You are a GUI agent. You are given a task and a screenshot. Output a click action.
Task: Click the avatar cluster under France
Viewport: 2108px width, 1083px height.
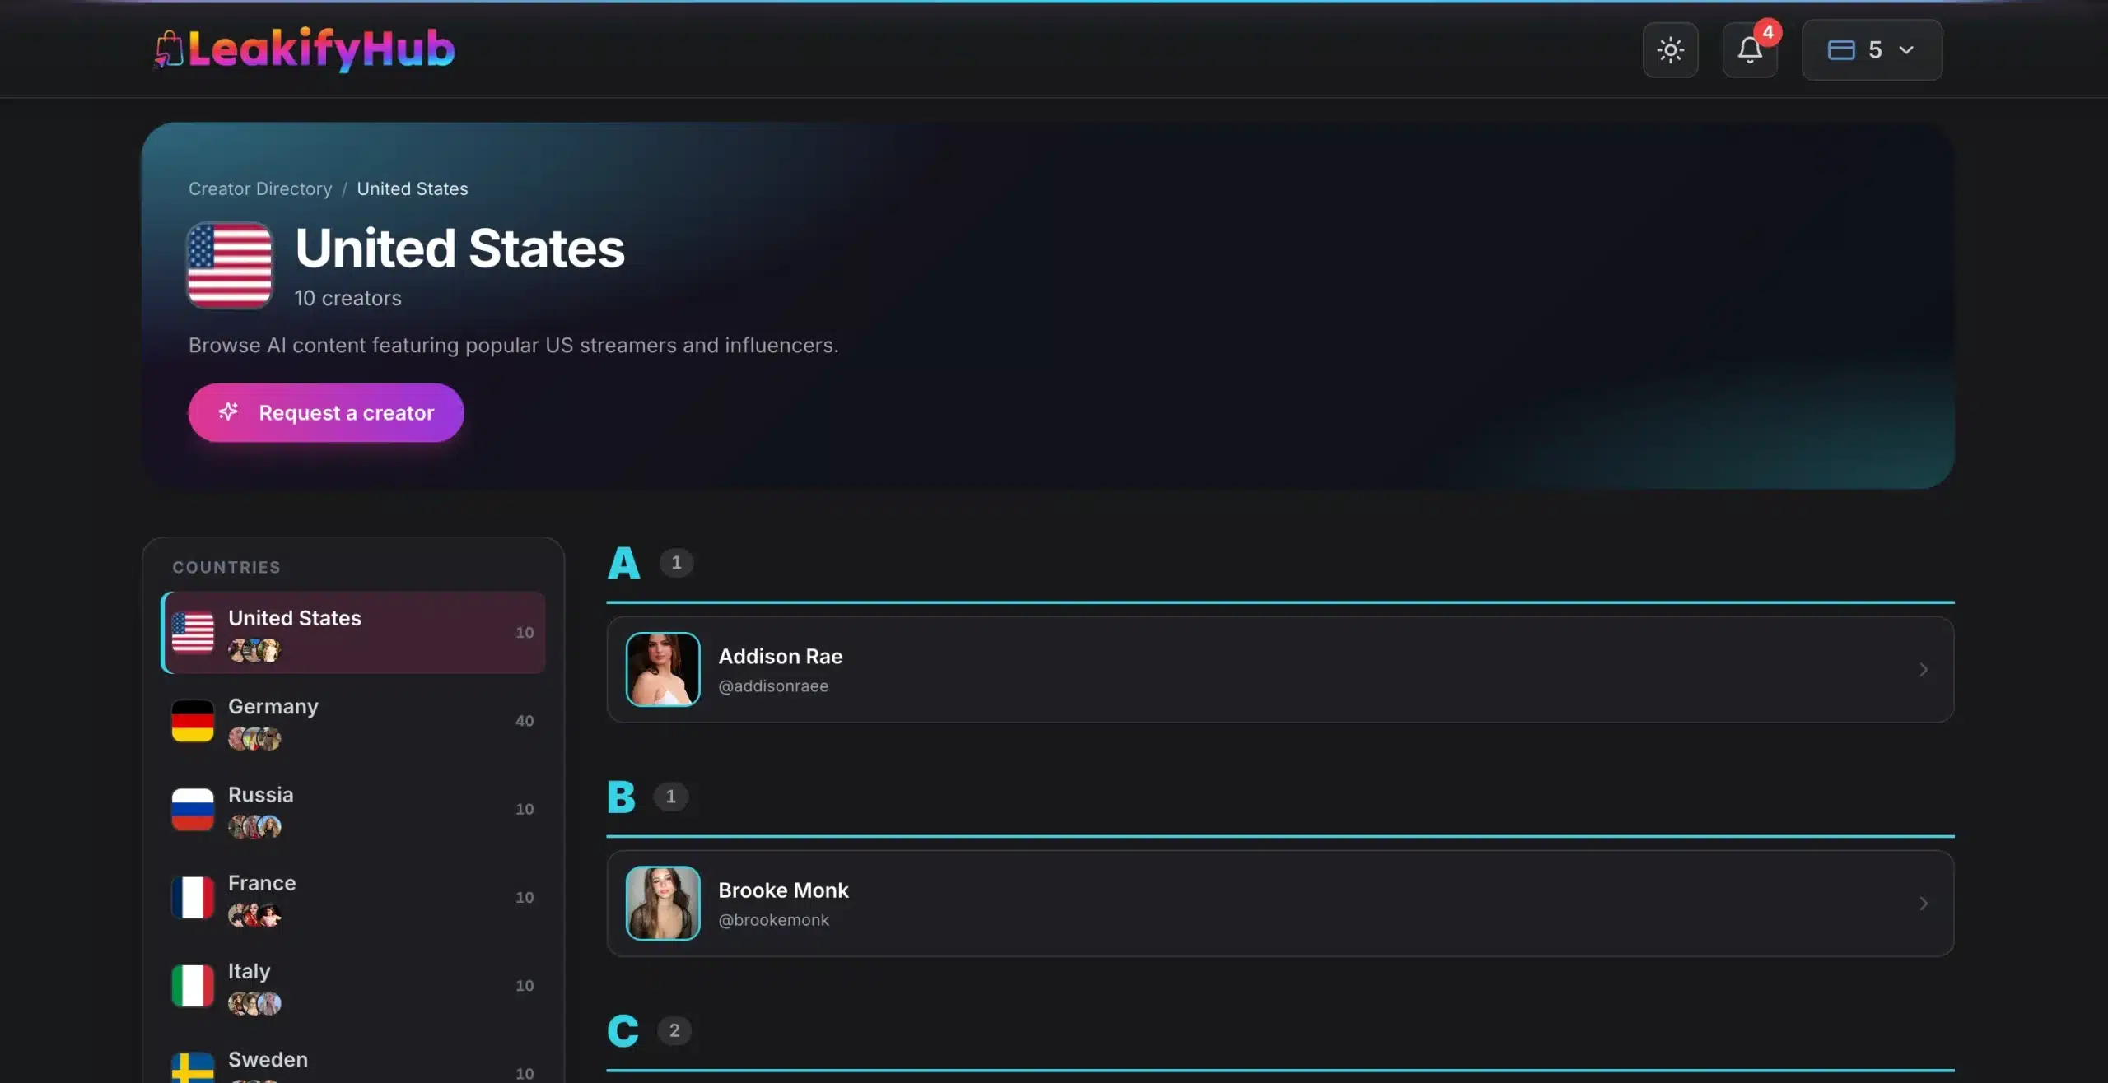pyautogui.click(x=254, y=914)
